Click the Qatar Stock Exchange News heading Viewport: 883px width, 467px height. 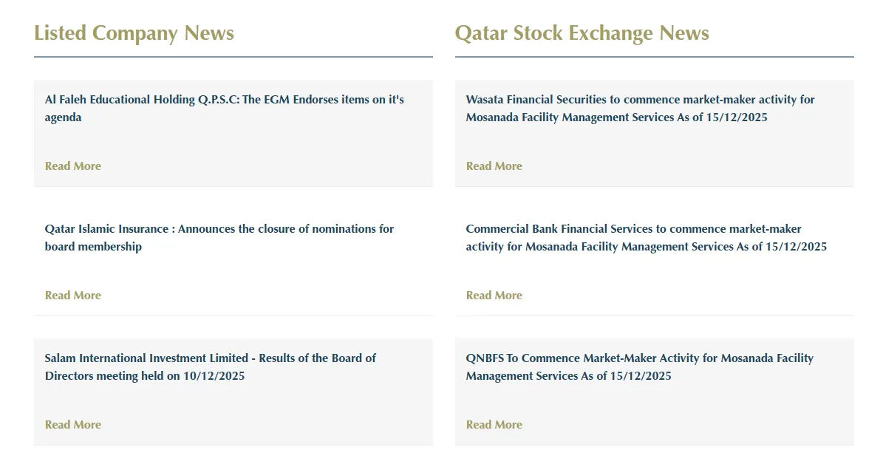pos(582,33)
